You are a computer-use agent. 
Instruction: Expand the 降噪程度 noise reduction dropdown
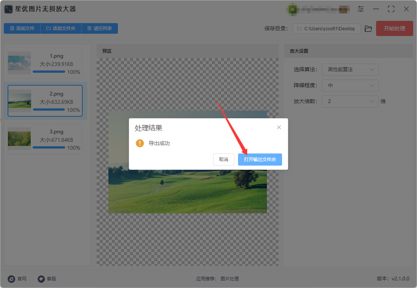[350, 86]
